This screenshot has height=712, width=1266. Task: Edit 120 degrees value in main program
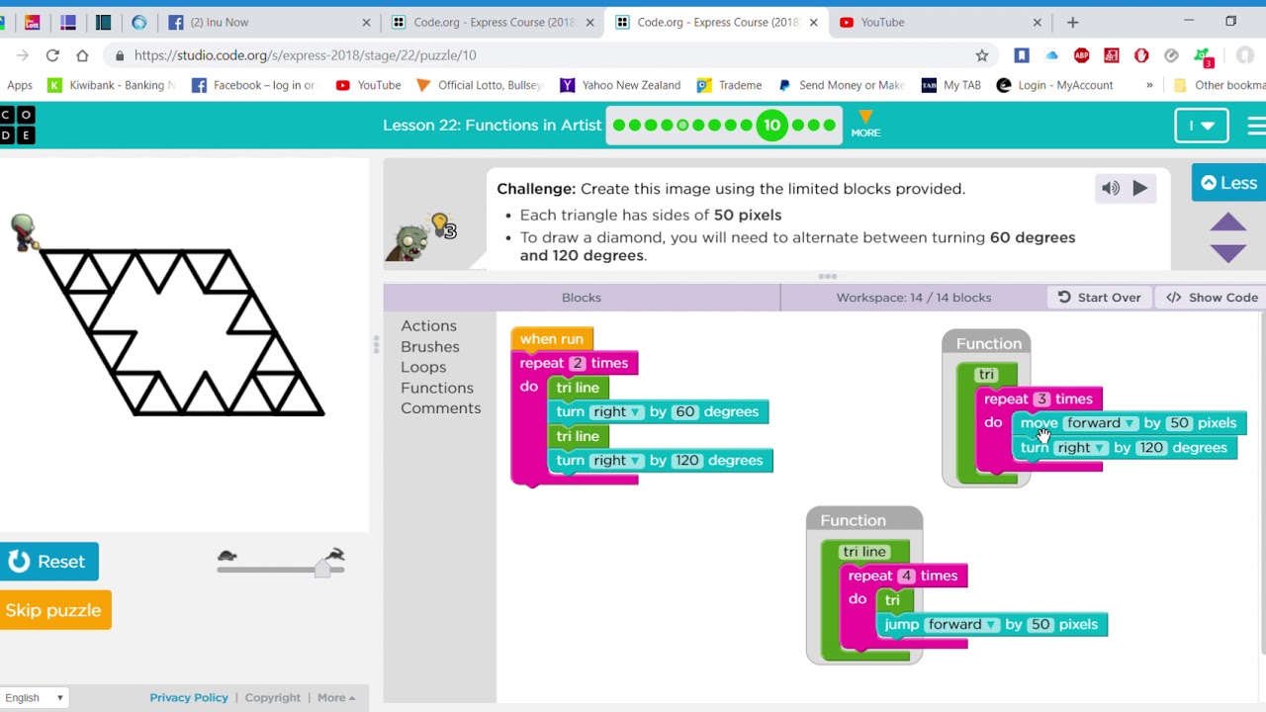click(x=686, y=461)
